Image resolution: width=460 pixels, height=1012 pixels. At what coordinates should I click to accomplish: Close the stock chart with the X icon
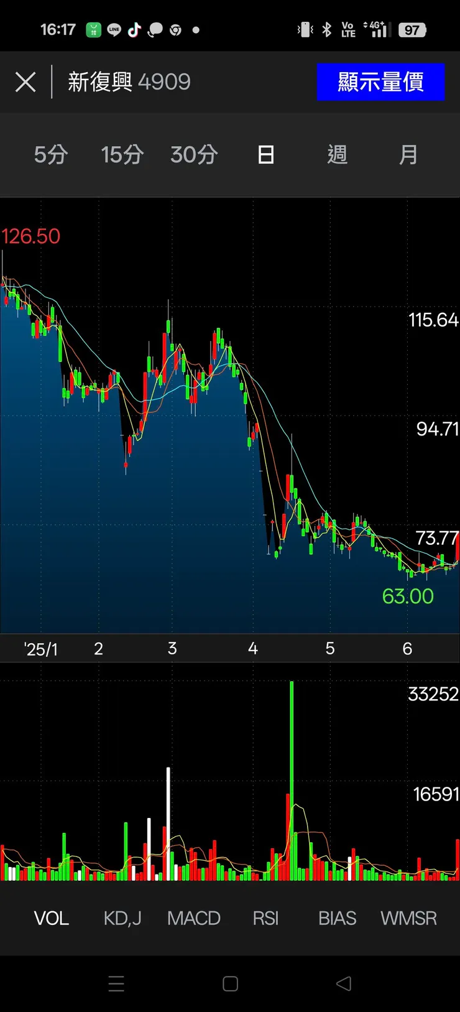pos(25,82)
